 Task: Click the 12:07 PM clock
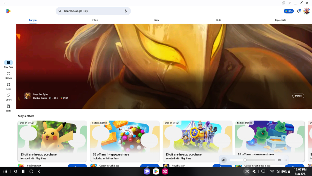[300, 170]
